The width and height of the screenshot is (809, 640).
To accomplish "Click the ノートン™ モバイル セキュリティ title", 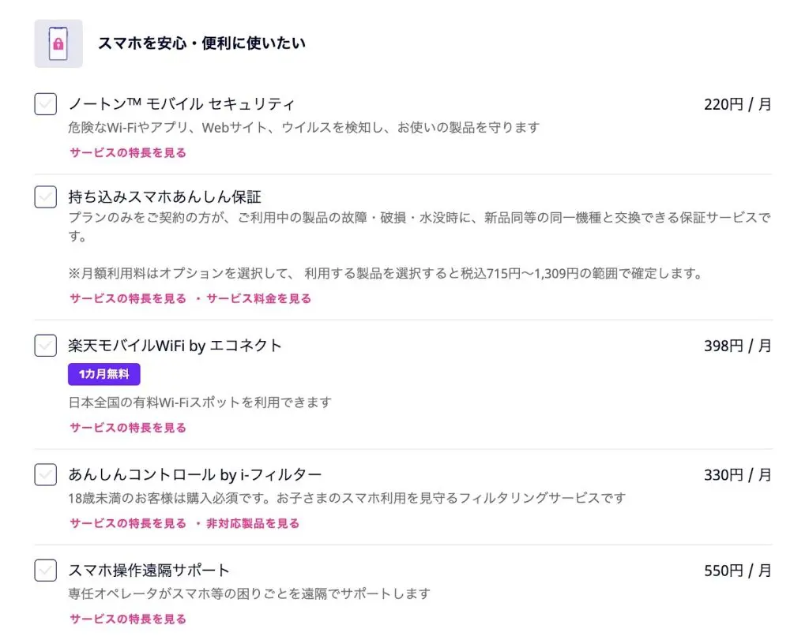I will 183,103.
